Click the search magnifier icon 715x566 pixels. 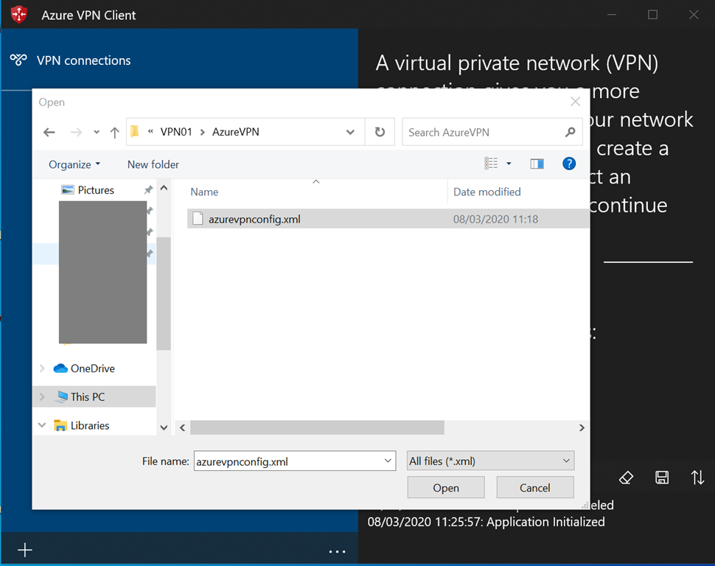click(x=570, y=132)
